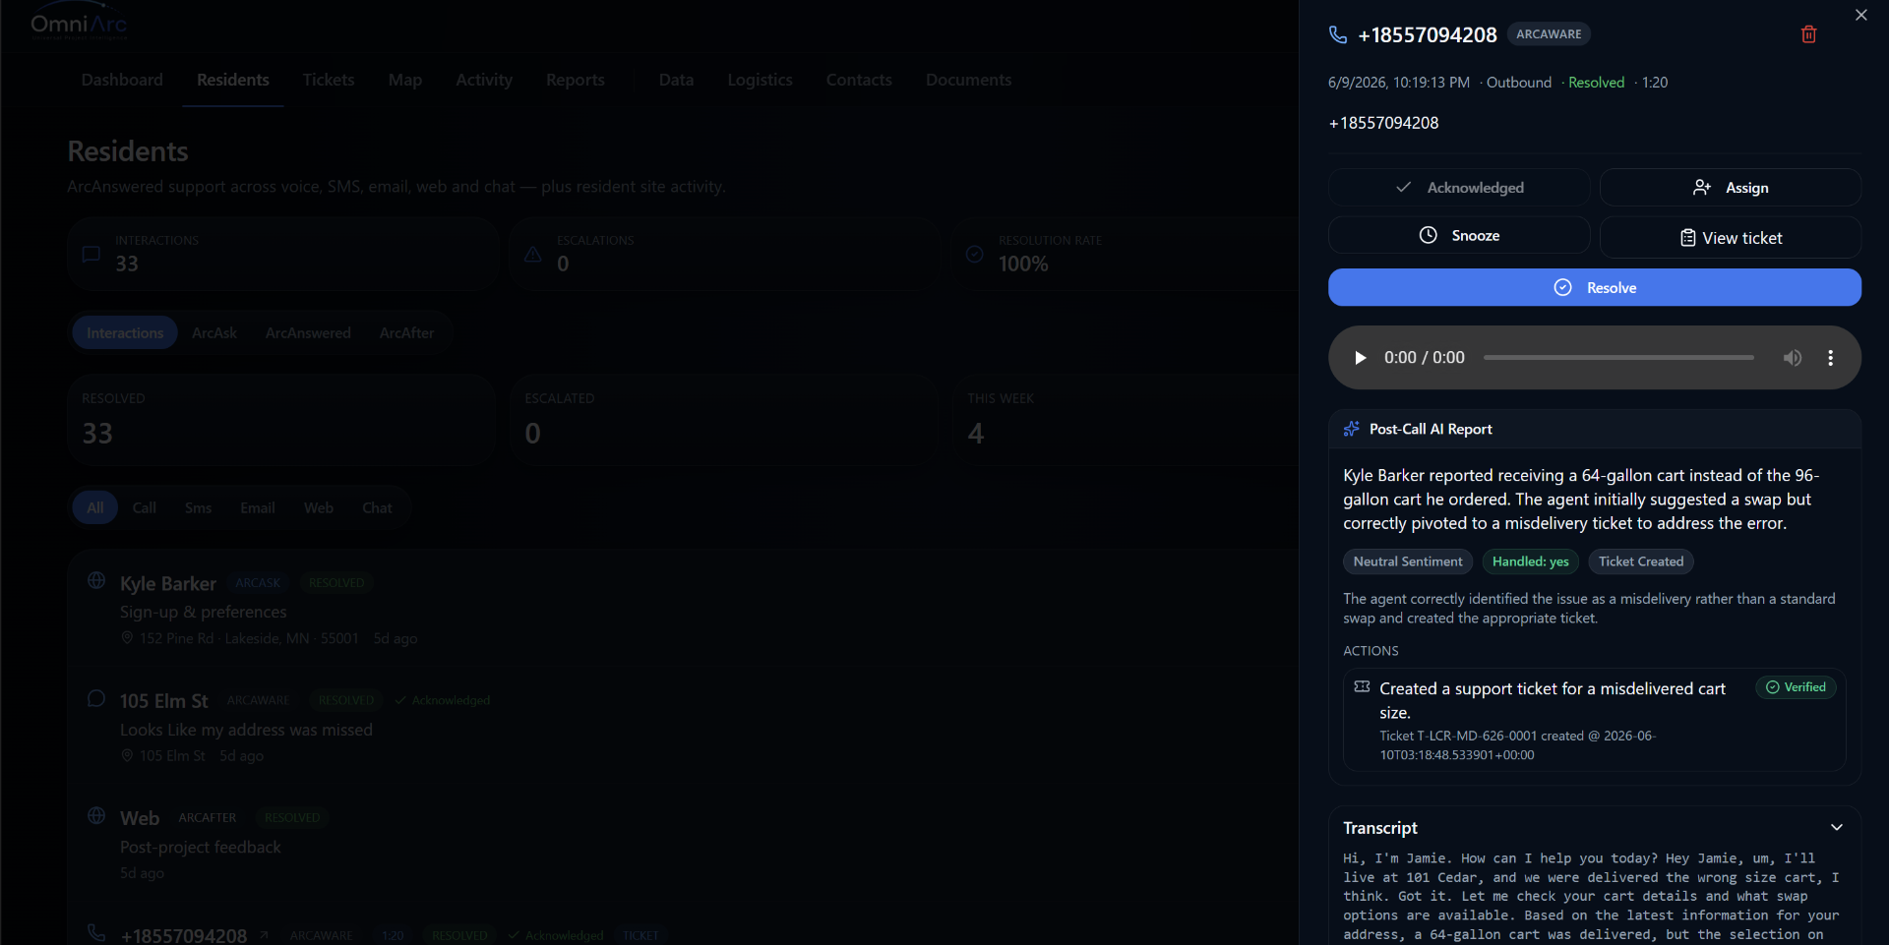Screen dimensions: 1889x945
Task: Click the globe icon beside Kyle Barker
Action: click(96, 580)
